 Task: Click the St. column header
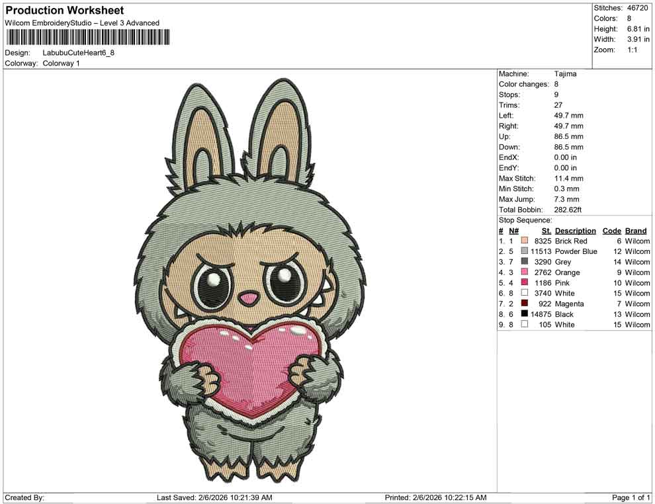click(546, 231)
